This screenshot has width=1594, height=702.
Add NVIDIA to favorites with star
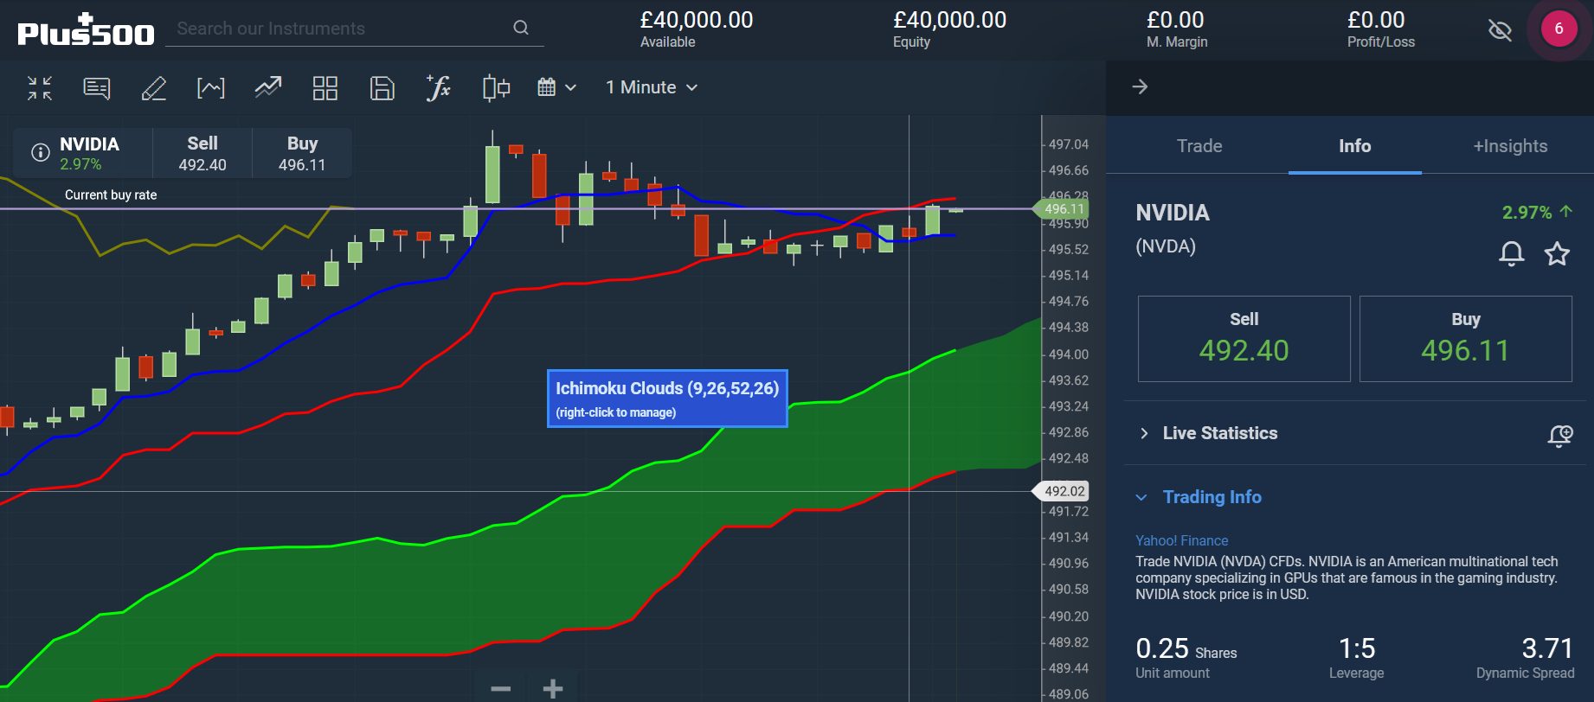[x=1557, y=253]
